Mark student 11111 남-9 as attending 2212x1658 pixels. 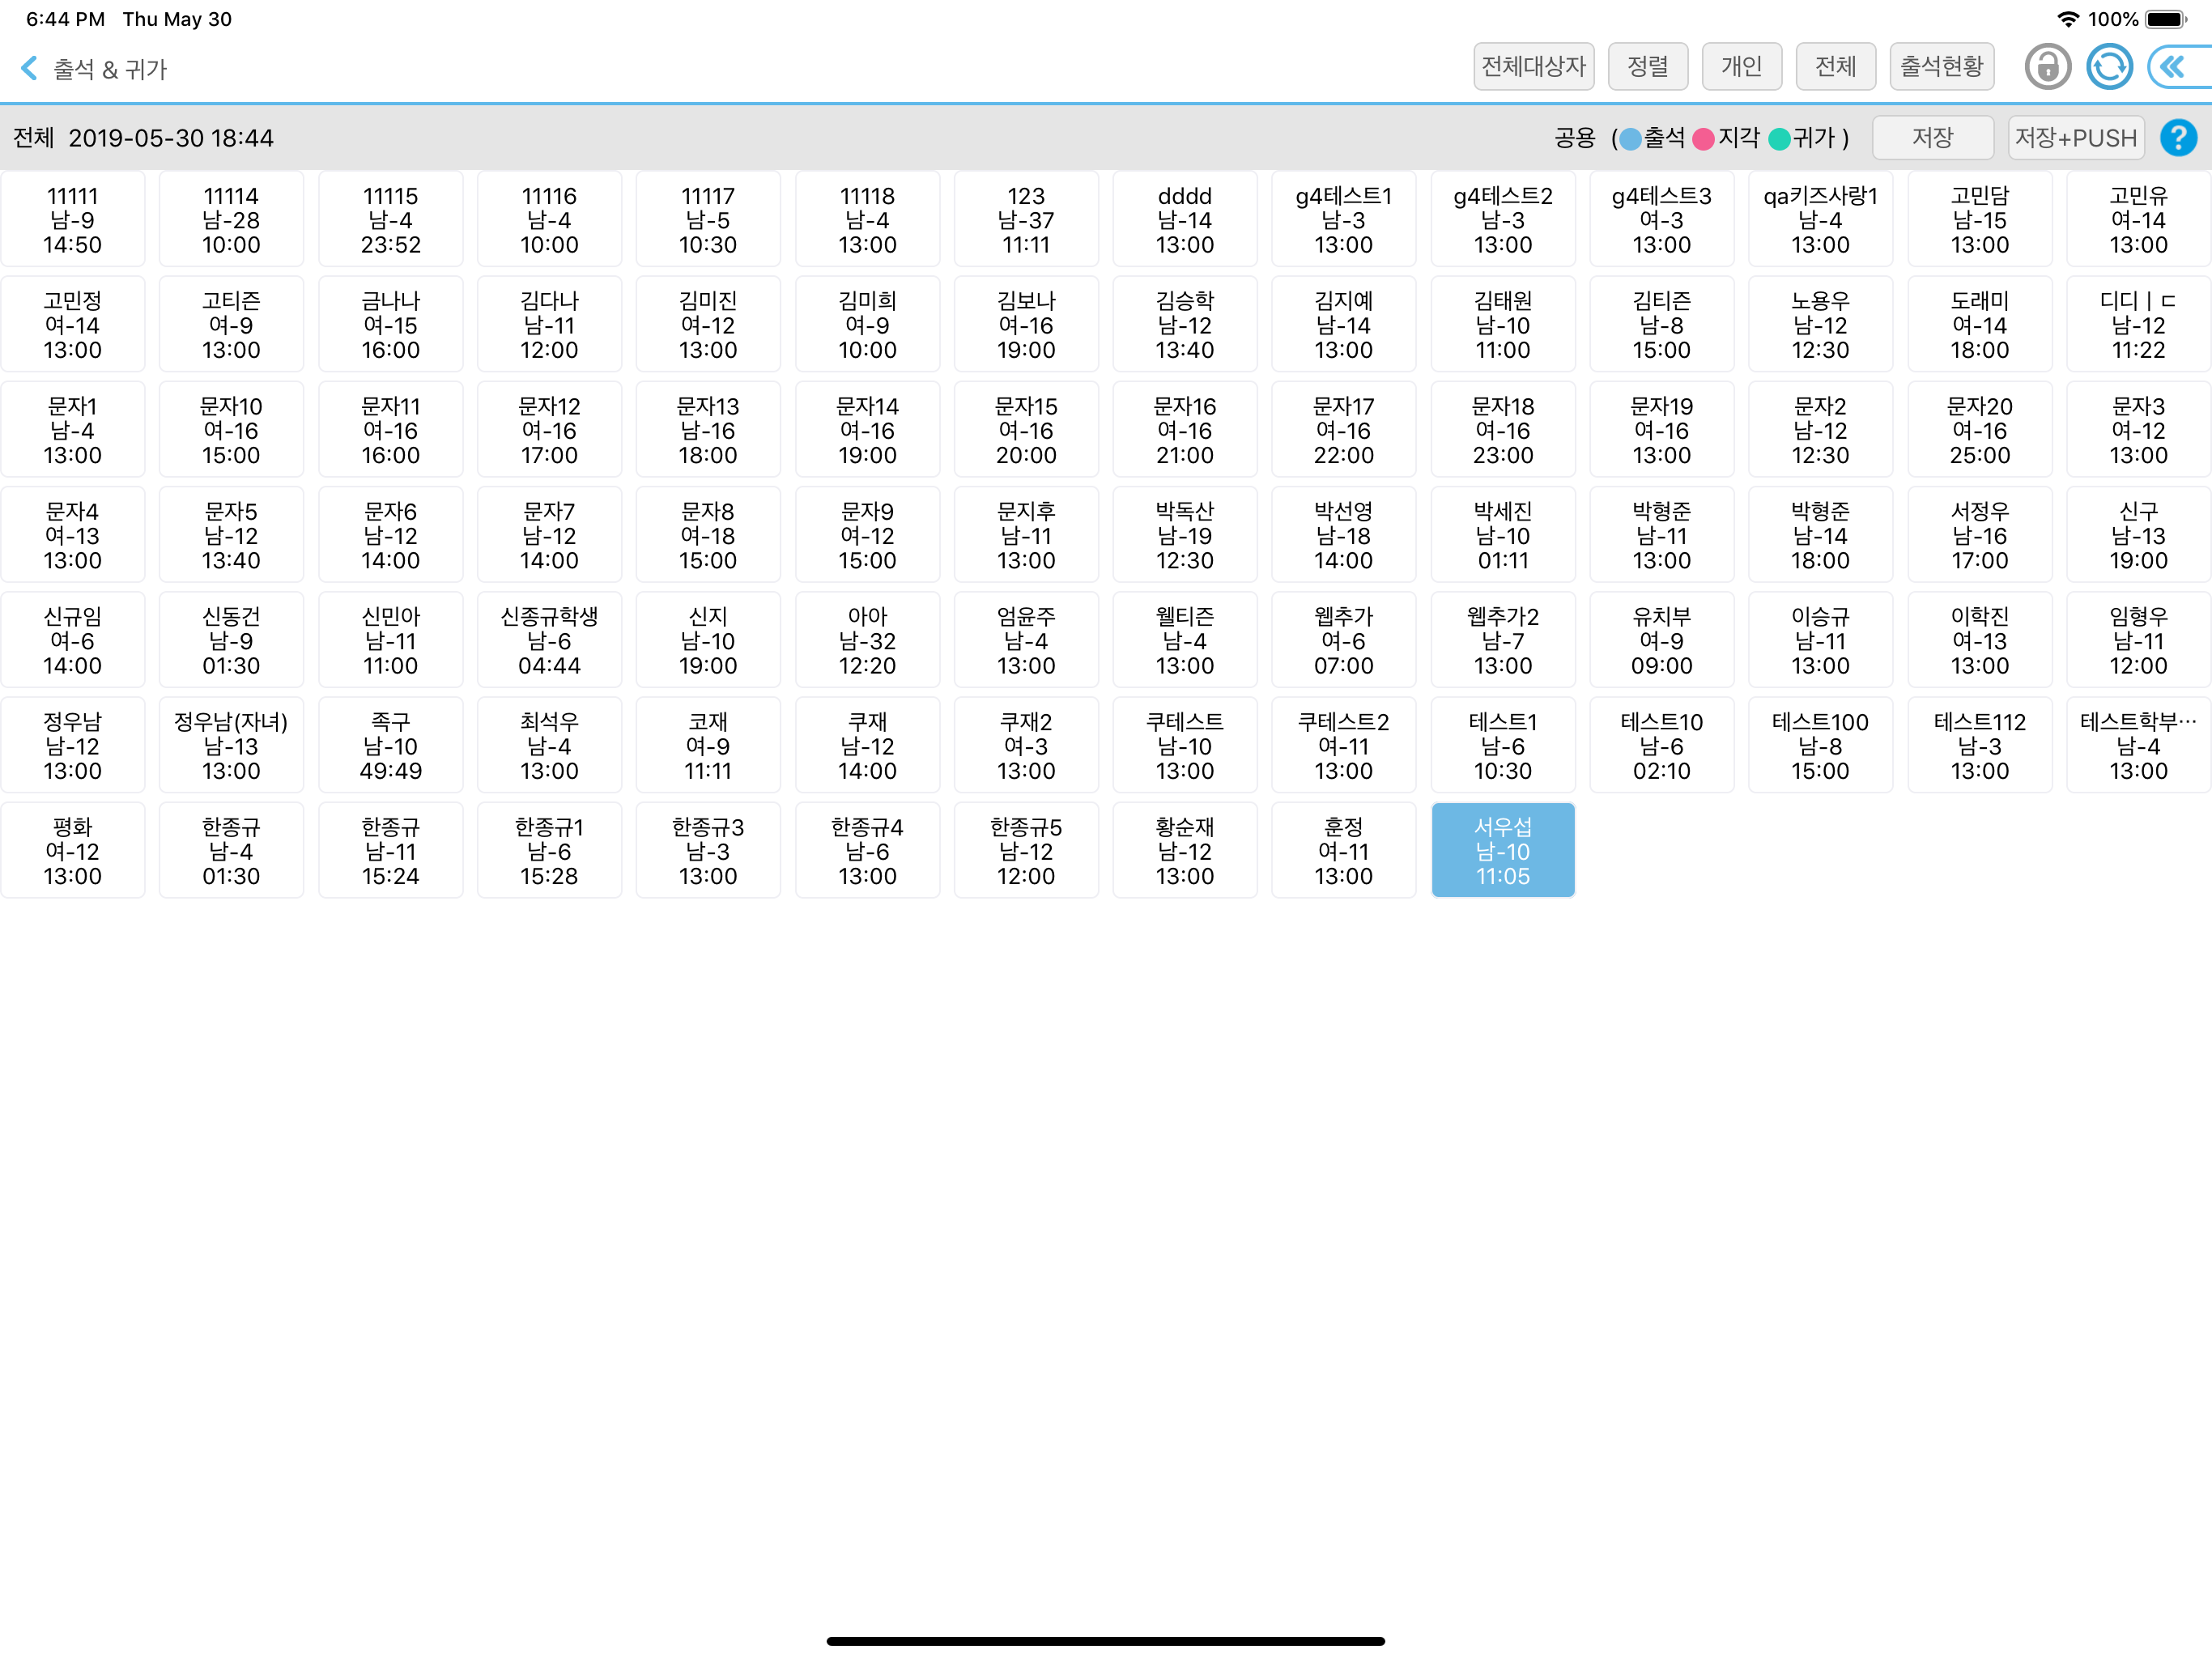click(x=72, y=220)
